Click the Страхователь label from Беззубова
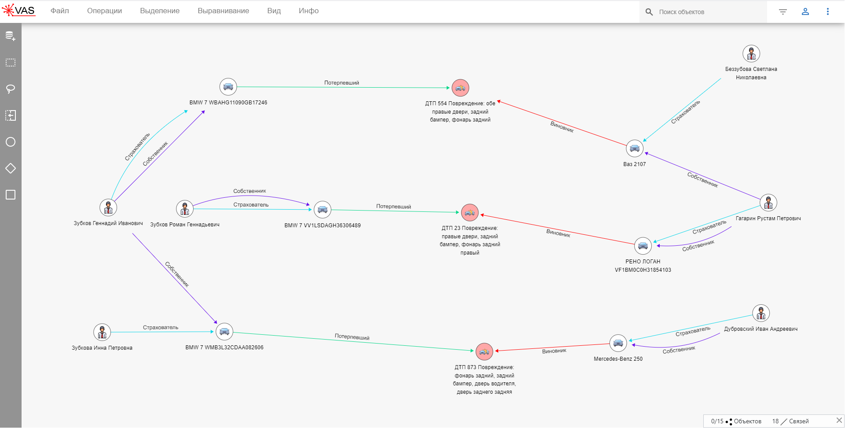 (685, 112)
